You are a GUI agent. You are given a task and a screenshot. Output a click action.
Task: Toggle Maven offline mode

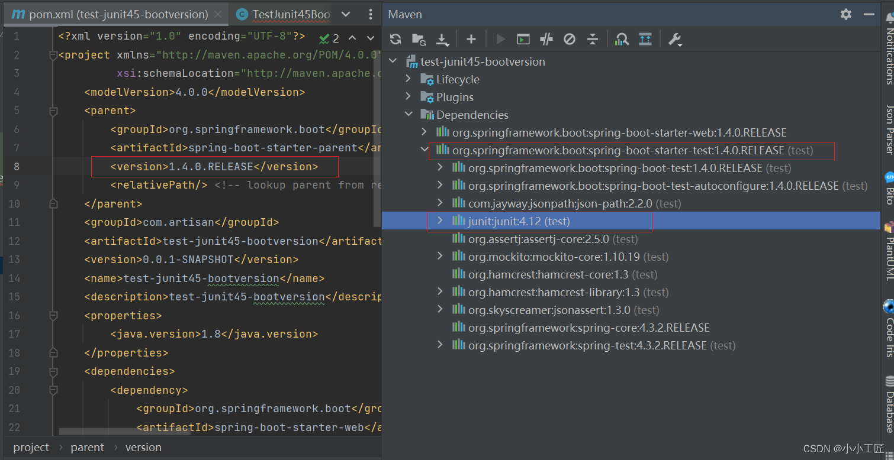coord(546,39)
